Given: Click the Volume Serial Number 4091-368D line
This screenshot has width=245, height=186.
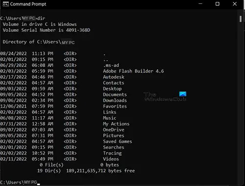Looking at the screenshot, I should point(47,30).
